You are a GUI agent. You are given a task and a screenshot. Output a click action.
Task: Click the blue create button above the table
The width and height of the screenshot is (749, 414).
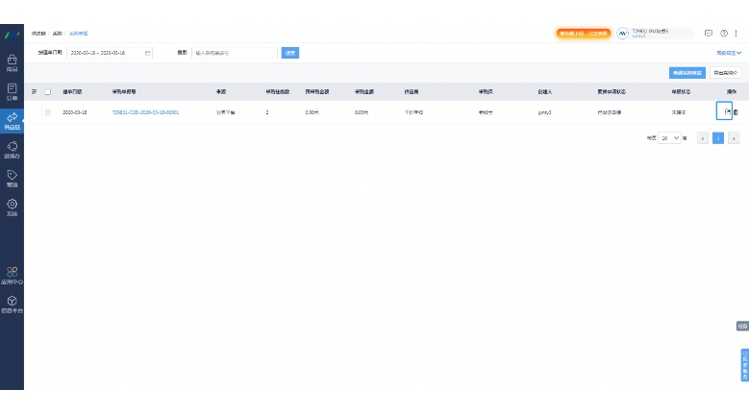pyautogui.click(x=687, y=72)
